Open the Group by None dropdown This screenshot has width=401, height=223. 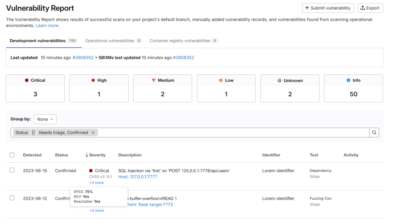pyautogui.click(x=45, y=119)
